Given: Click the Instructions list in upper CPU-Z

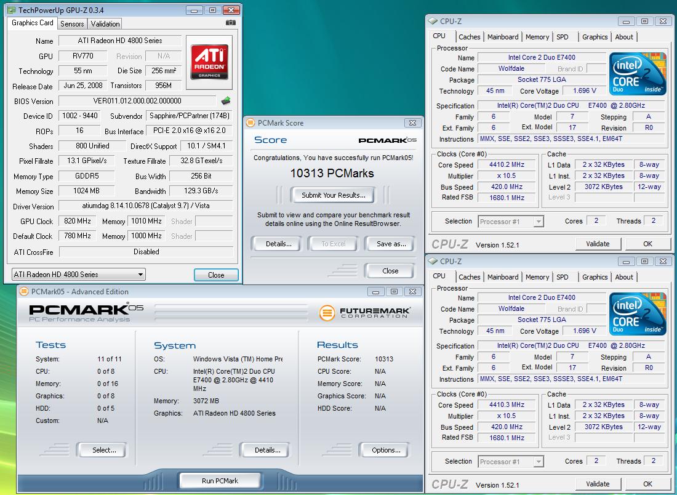Looking at the screenshot, I should (571, 139).
